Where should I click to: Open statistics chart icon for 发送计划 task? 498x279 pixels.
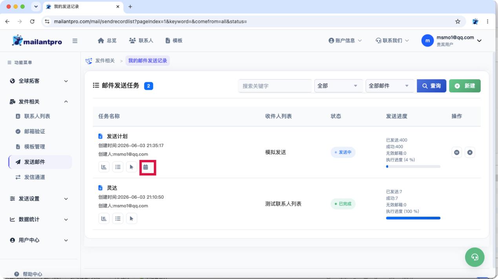(104, 167)
